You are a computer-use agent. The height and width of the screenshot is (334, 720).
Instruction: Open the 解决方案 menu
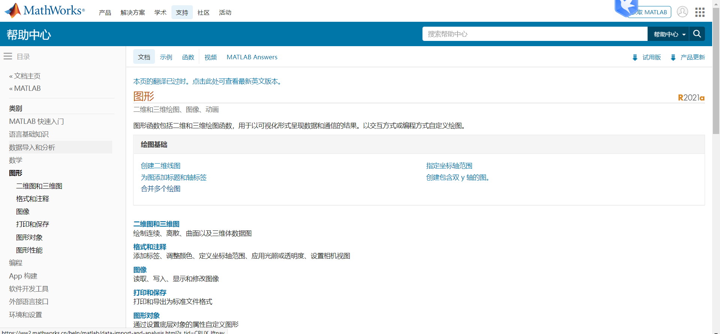click(133, 12)
